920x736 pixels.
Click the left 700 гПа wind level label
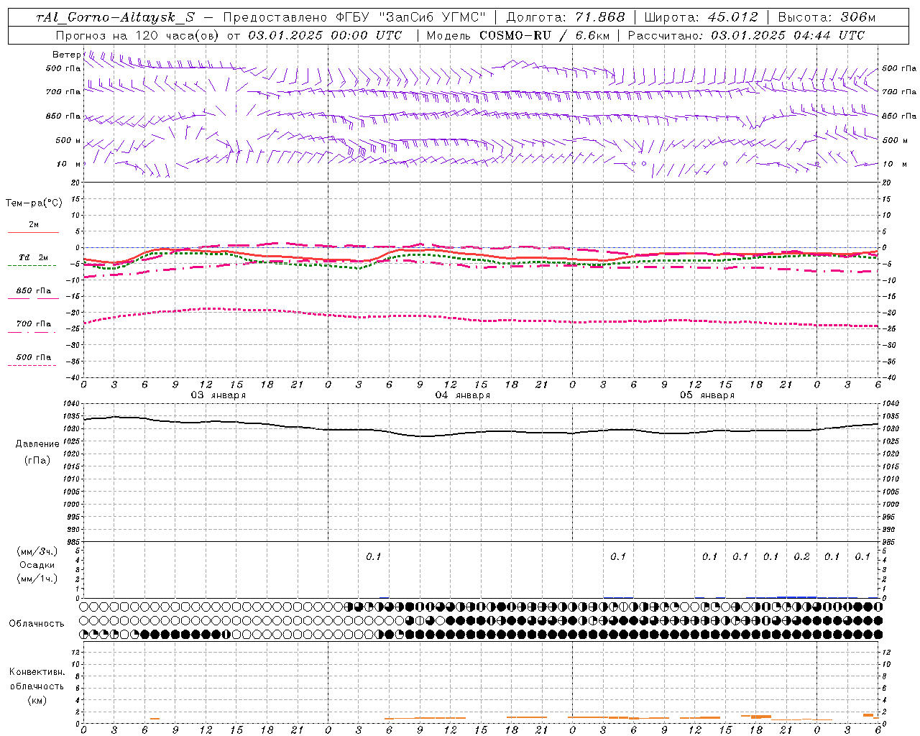pyautogui.click(x=63, y=92)
